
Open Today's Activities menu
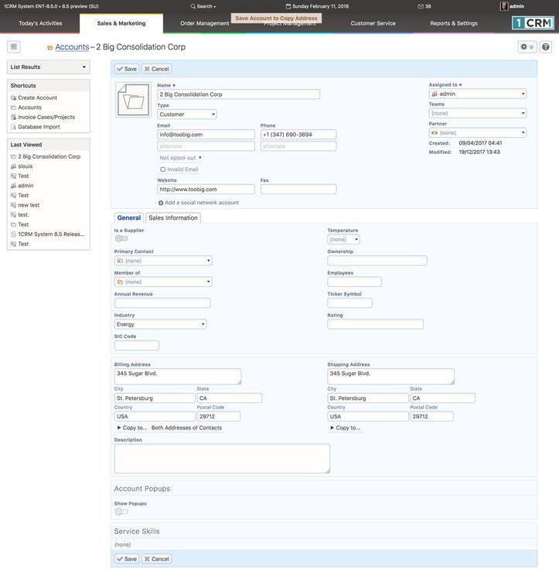click(x=40, y=23)
